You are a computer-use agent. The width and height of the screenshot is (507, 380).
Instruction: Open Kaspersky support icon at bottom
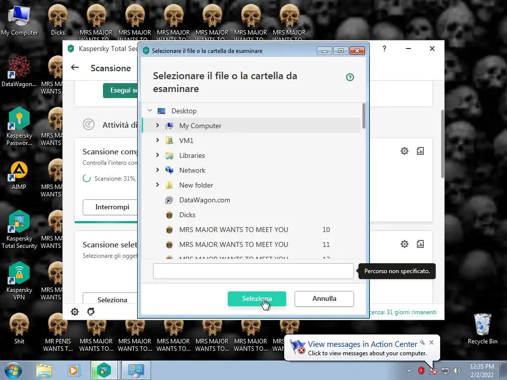(x=91, y=312)
